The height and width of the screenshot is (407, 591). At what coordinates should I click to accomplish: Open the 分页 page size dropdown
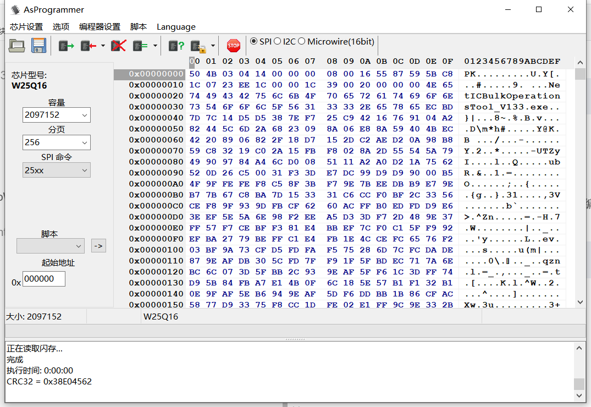click(x=57, y=142)
